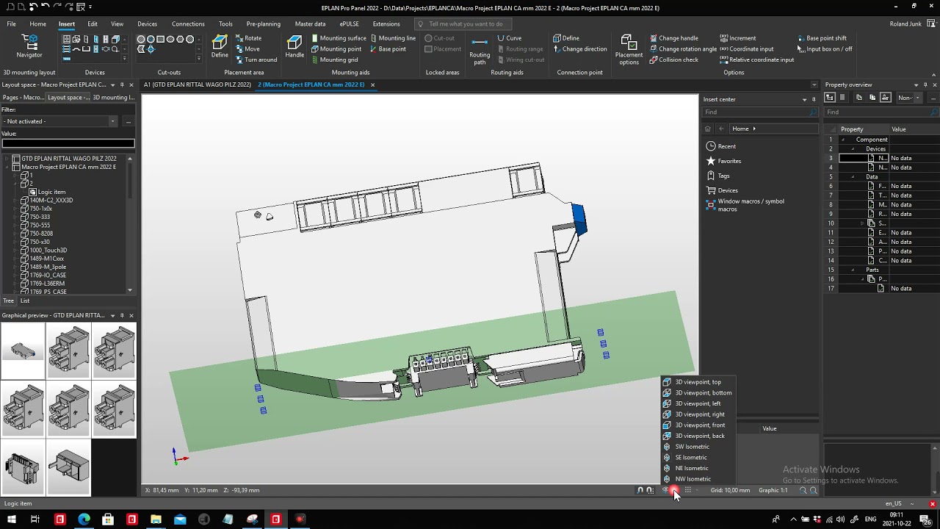Open Graphical preview panel dropdown arrow
The image size is (940, 529).
click(112, 315)
